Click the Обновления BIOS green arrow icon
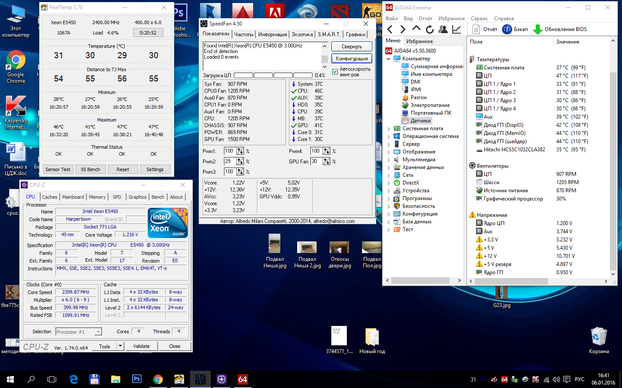The height and width of the screenshot is (388, 622). click(537, 29)
